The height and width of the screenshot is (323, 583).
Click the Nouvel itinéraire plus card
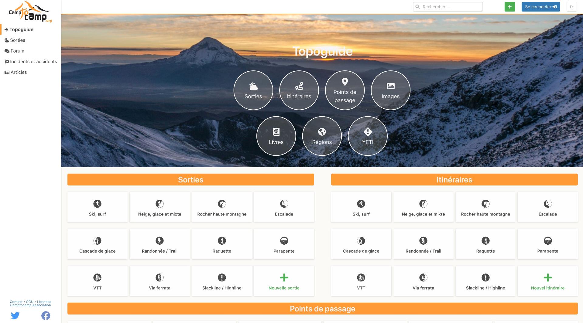[548, 281]
